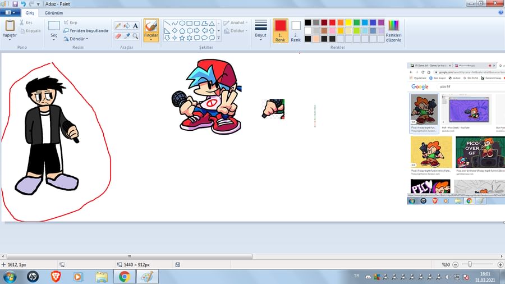Click the Yeniden boyutlandır resize button
The height and width of the screenshot is (284, 505).
[x=86, y=31]
